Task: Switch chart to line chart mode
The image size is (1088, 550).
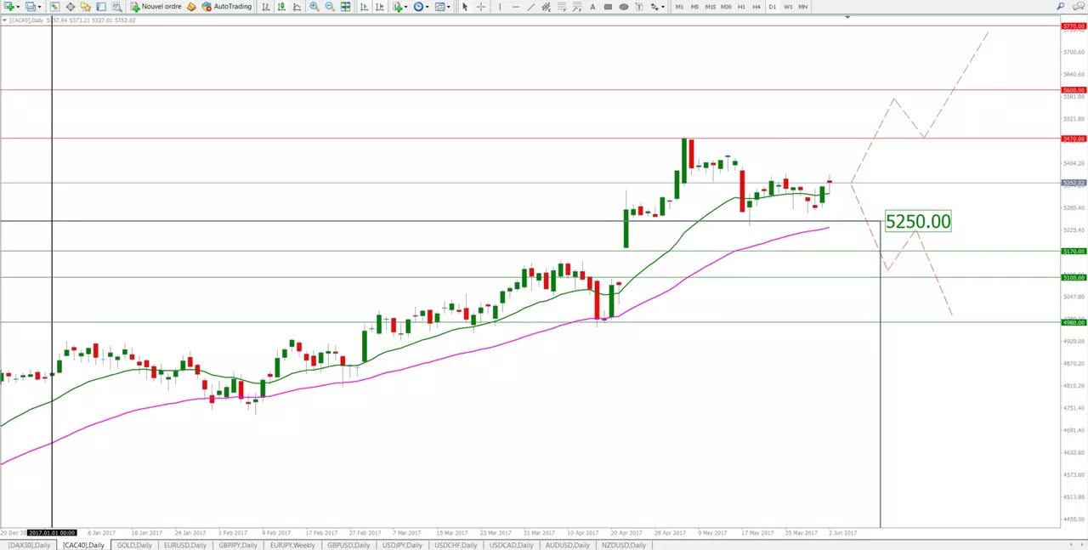Action: click(x=297, y=7)
